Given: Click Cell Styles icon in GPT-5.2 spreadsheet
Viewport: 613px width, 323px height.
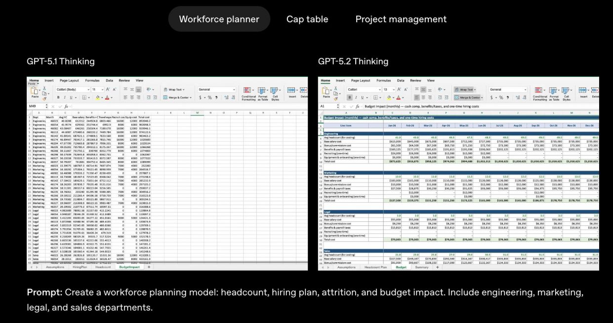Looking at the screenshot, I should coord(566,90).
